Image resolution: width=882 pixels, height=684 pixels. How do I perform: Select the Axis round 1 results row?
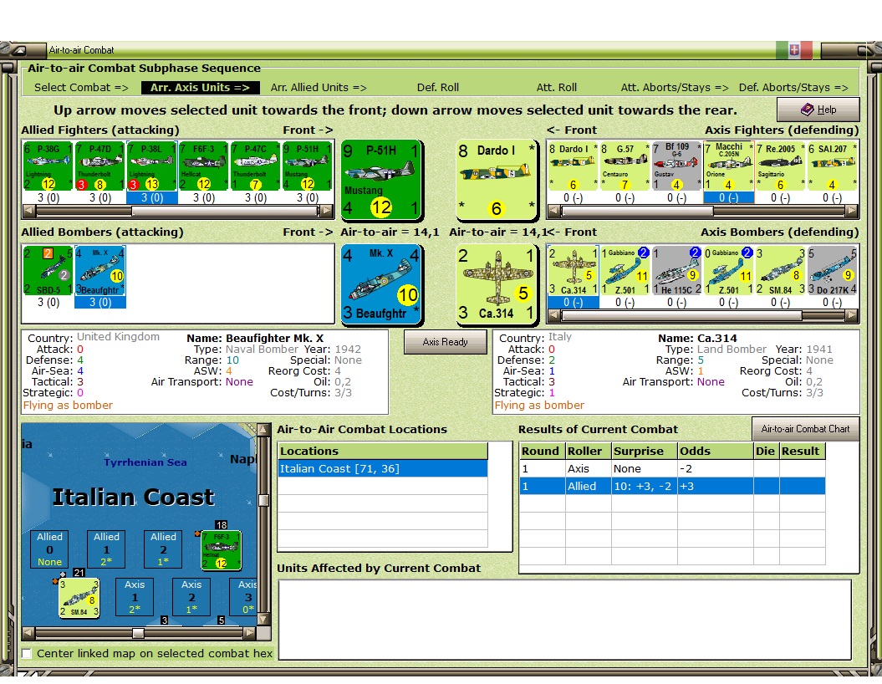(x=672, y=468)
